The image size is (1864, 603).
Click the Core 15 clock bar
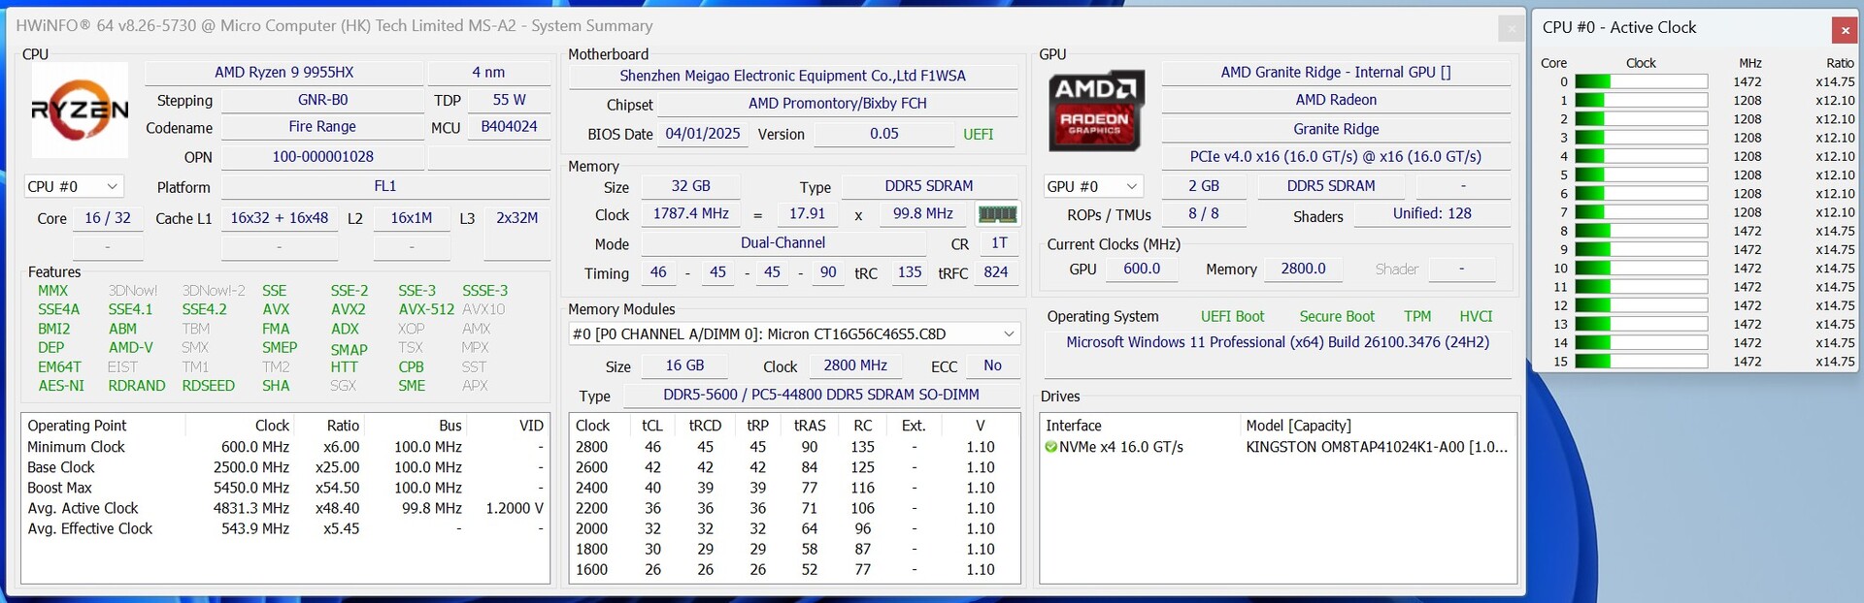(1641, 362)
